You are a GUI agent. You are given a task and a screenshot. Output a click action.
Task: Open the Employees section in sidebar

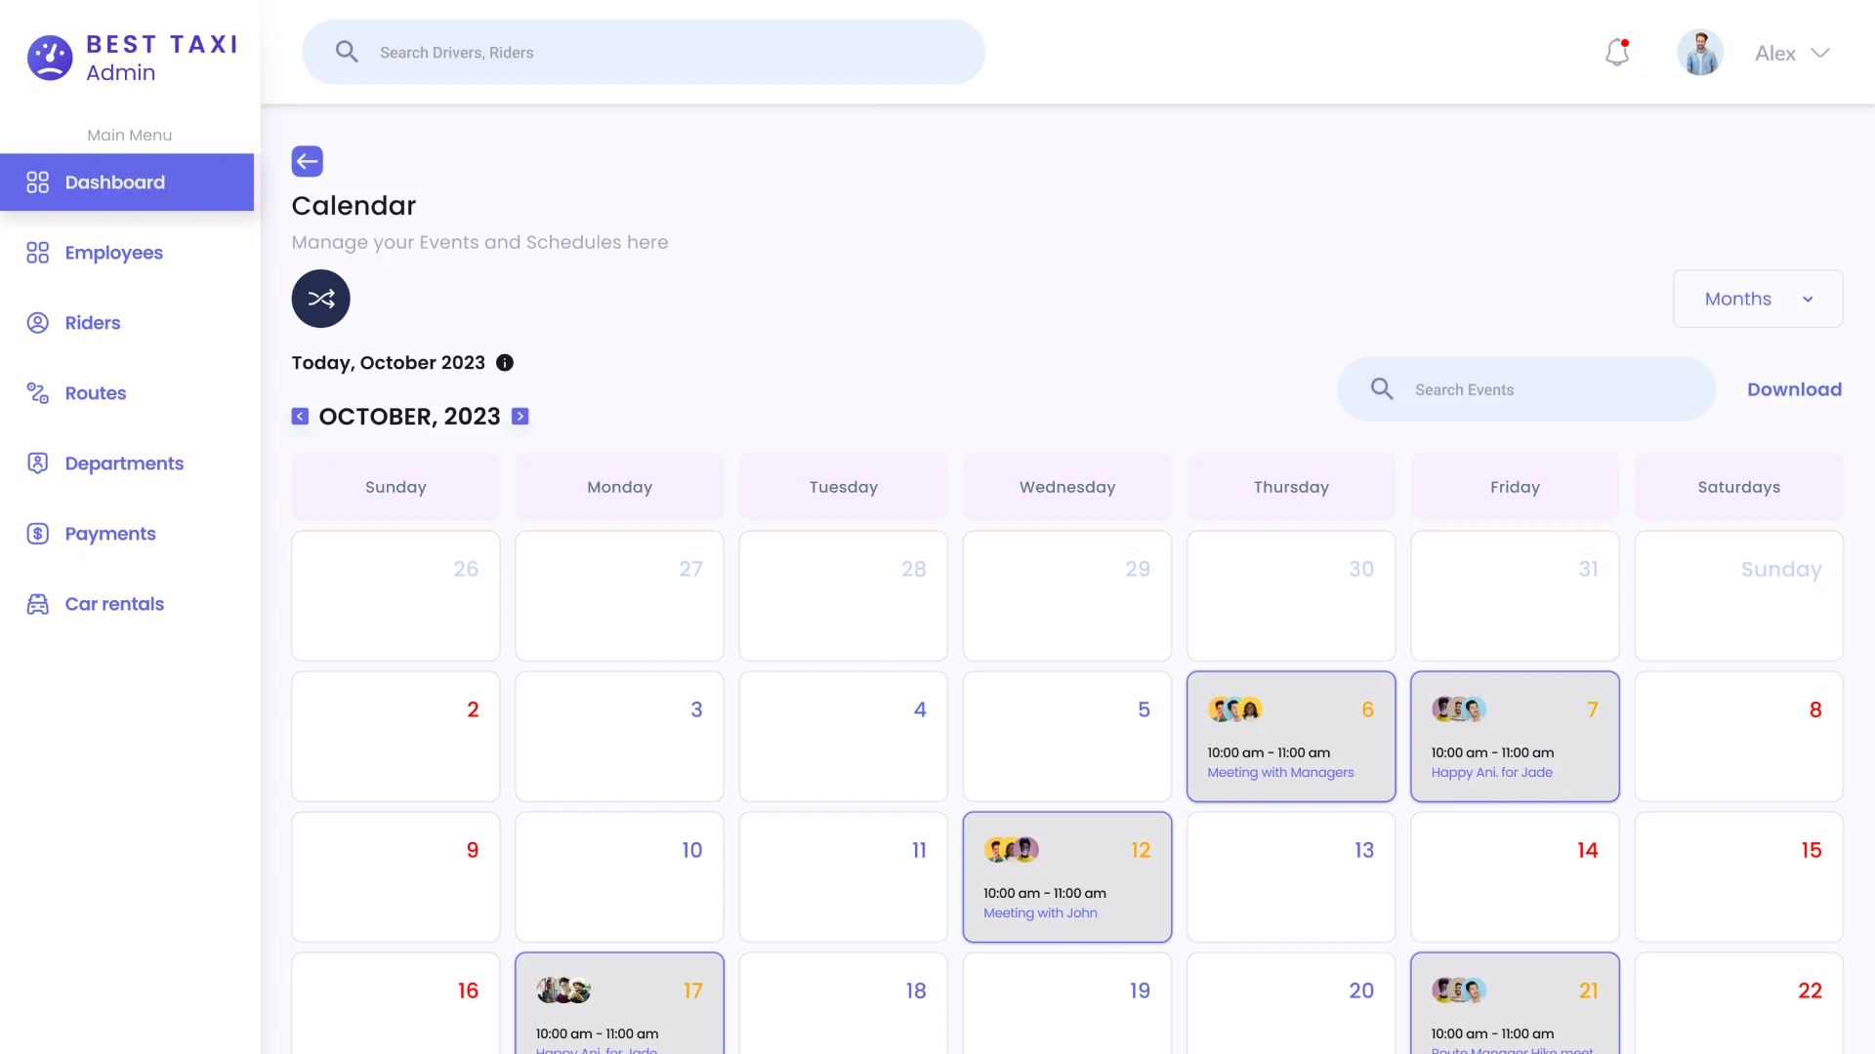tap(113, 252)
